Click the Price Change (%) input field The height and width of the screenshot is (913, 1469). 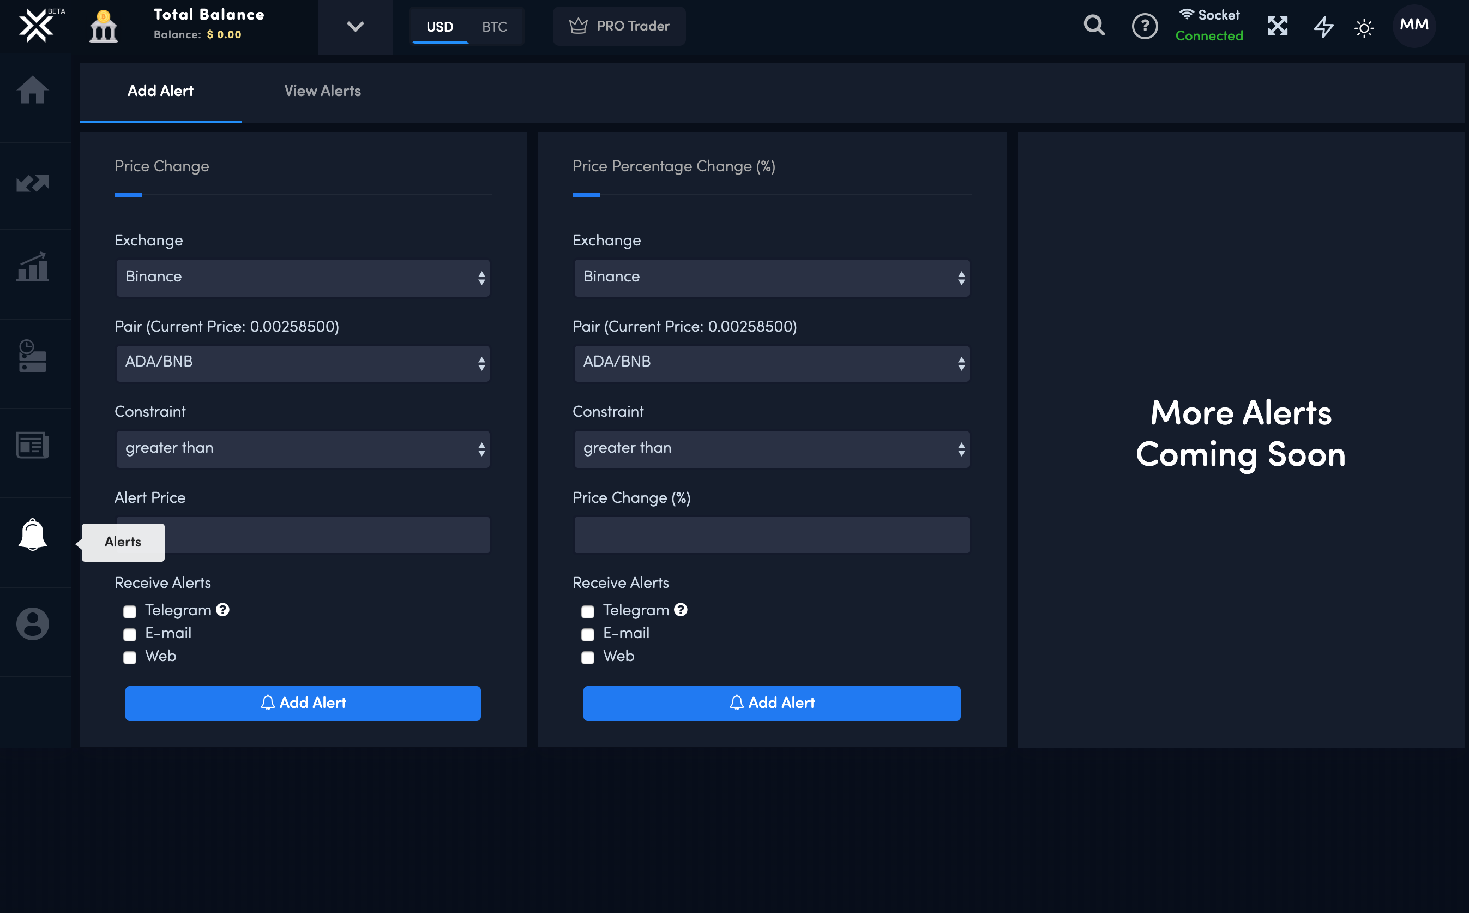click(772, 535)
